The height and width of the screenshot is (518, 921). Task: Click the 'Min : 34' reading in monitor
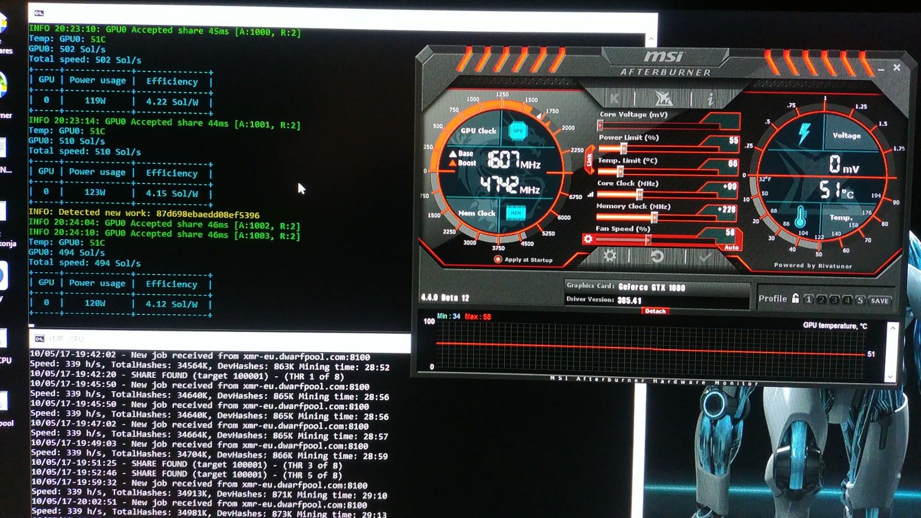tap(448, 316)
